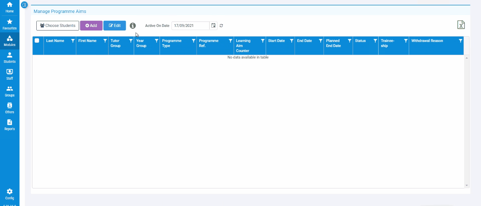Open Others in the sidebar
This screenshot has width=481, height=206.
[10, 108]
